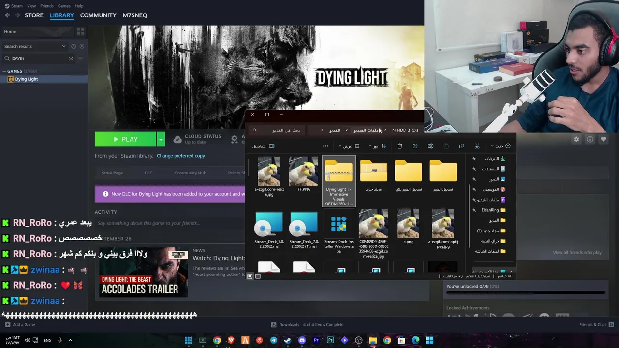
Task: Select the Dying Light Immersive Visuals zip folder
Action: click(x=339, y=182)
